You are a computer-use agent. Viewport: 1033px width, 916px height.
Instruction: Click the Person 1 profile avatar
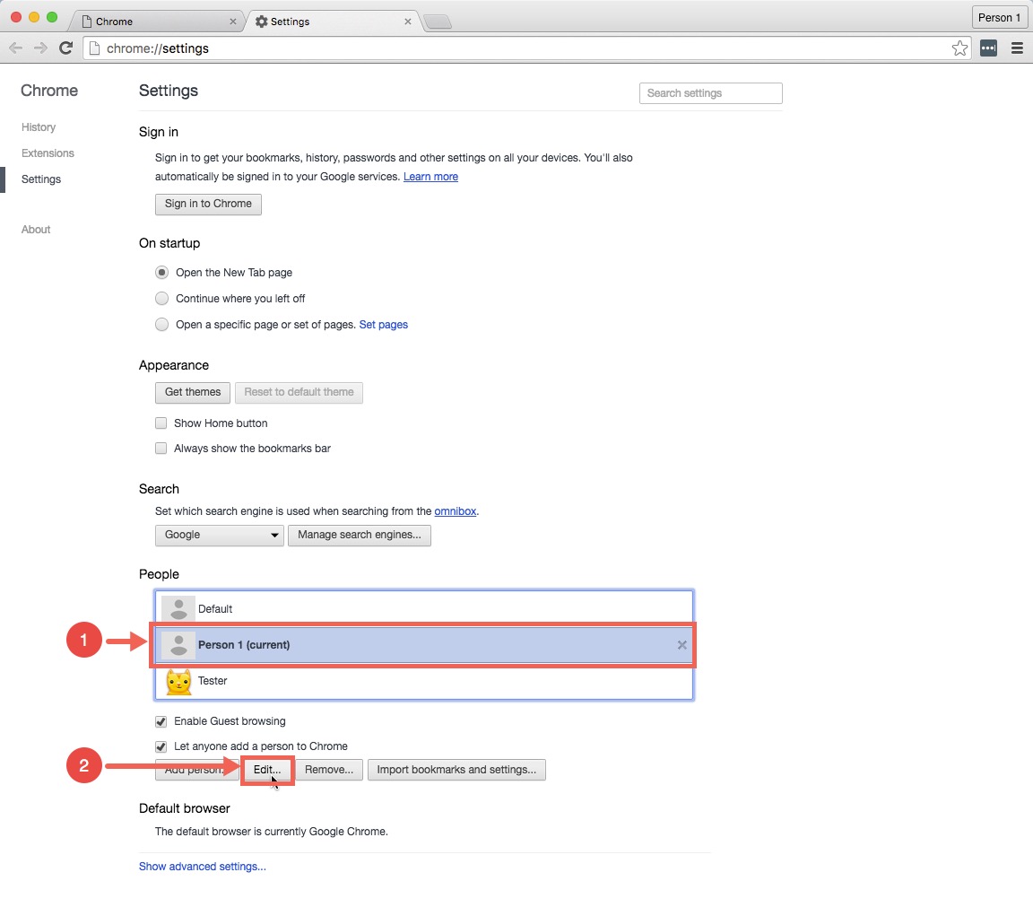coord(178,645)
